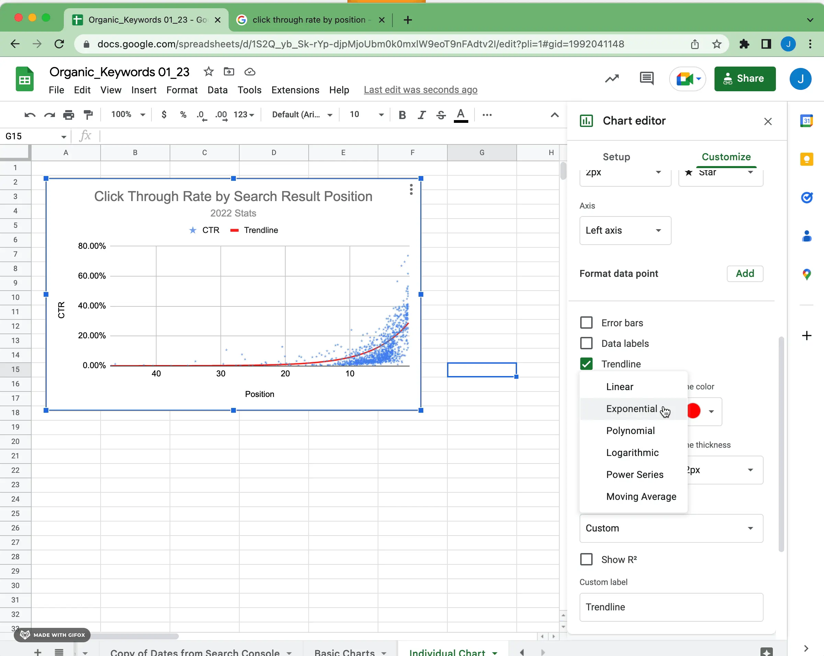Click the chart editor close icon

(768, 121)
